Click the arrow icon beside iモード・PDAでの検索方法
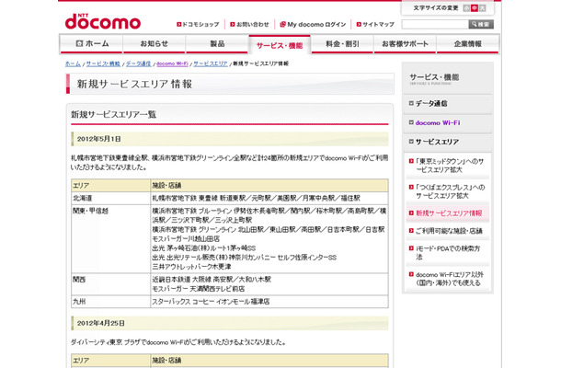The height and width of the screenshot is (368, 561). click(411, 248)
